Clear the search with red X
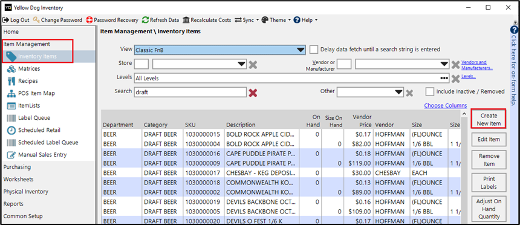 coord(253,93)
